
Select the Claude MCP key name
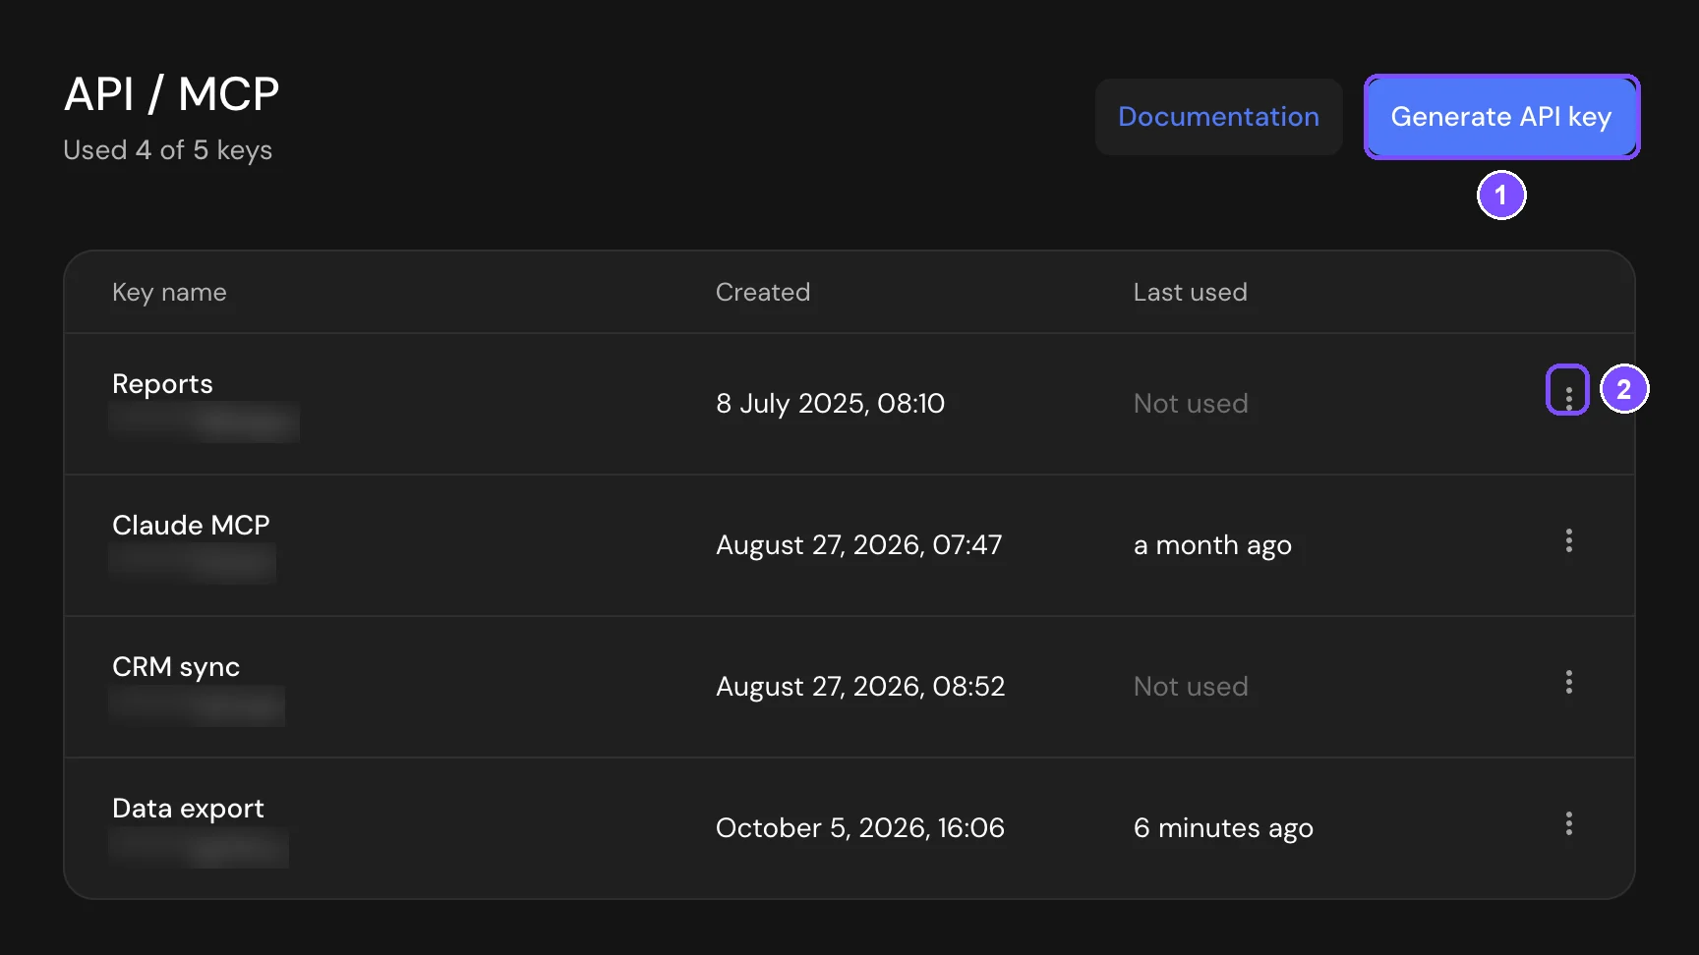click(x=191, y=526)
